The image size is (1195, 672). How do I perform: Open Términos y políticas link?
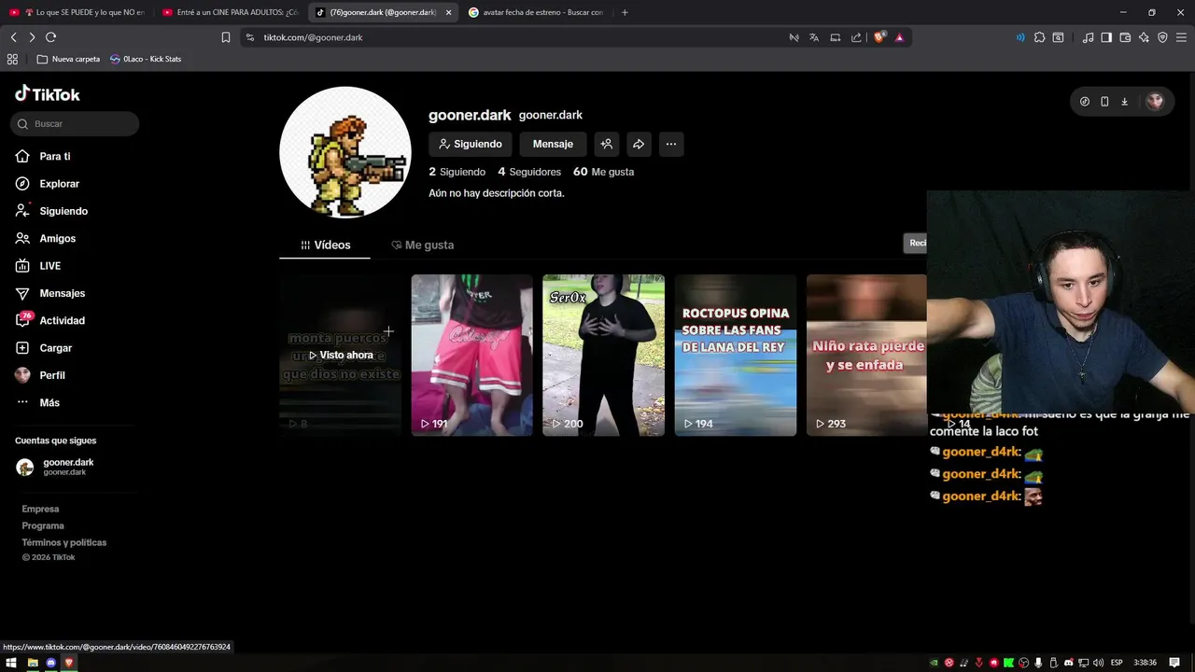[64, 542]
